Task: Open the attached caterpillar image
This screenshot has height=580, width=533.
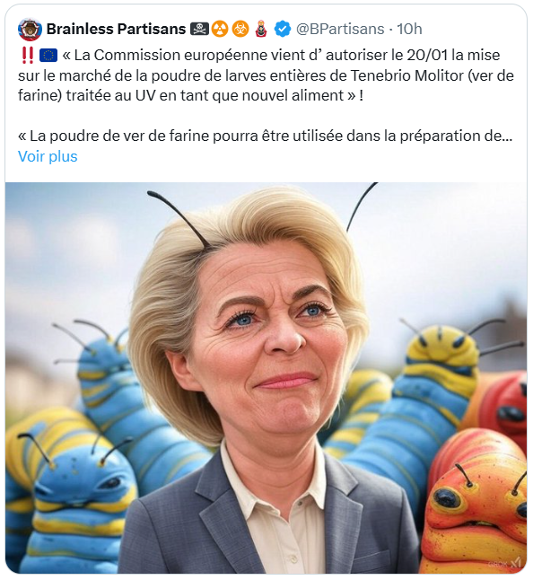Action: point(266,378)
